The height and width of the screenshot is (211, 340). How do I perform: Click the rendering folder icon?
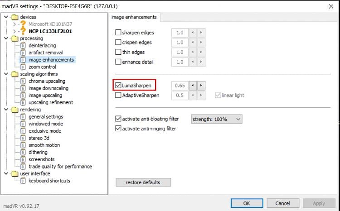pos(15,110)
